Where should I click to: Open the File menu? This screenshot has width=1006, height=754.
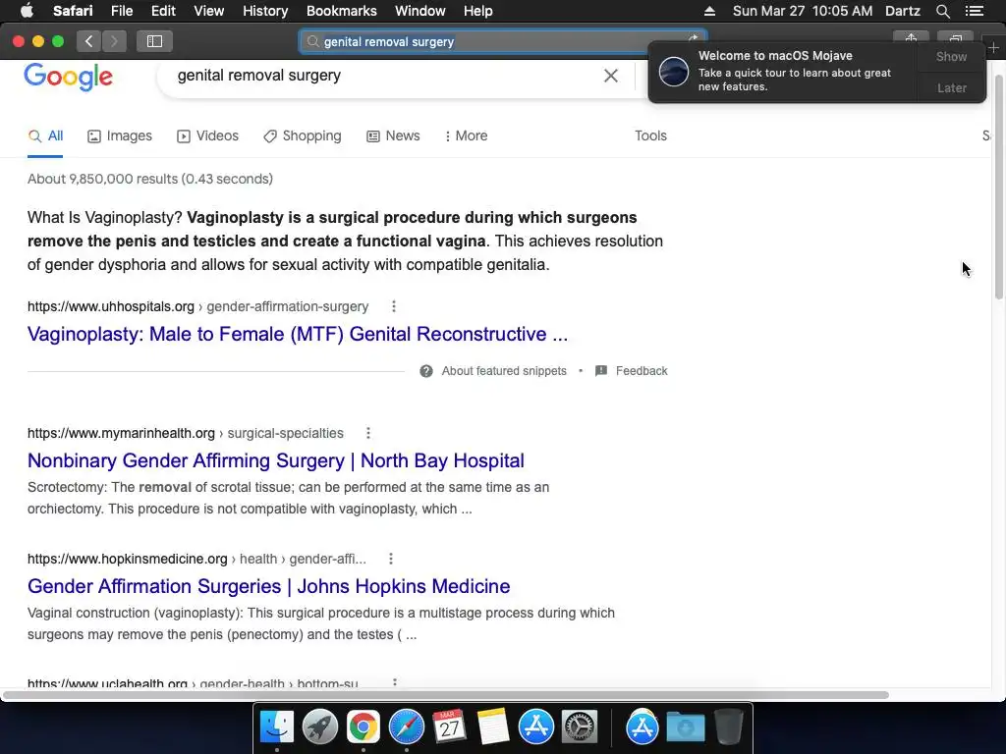121,11
